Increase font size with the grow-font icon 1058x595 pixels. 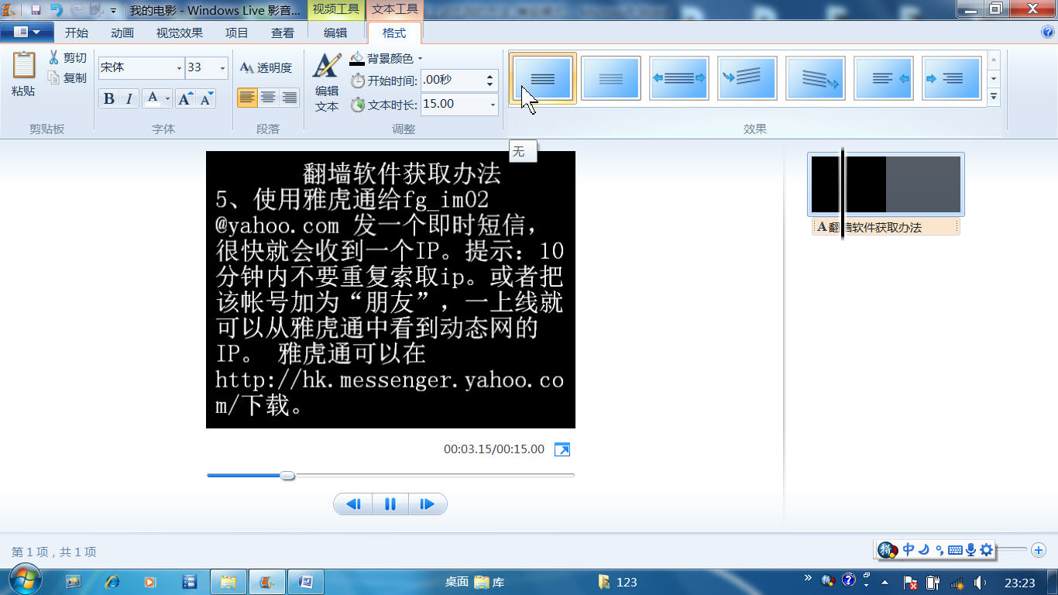click(x=185, y=98)
